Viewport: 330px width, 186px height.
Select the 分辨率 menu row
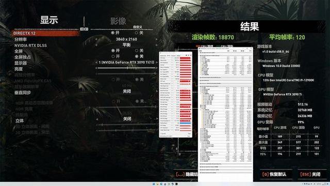pyautogui.click(x=21, y=39)
